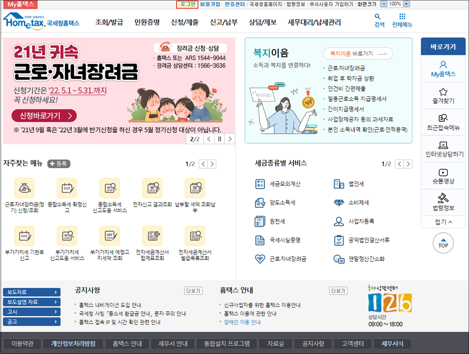This screenshot has height=354, width=469.
Task: Open 부가가치세 신고도움 서비스 icon
Action: (x=67, y=236)
